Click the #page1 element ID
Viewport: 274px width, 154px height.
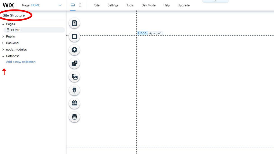[155, 33]
